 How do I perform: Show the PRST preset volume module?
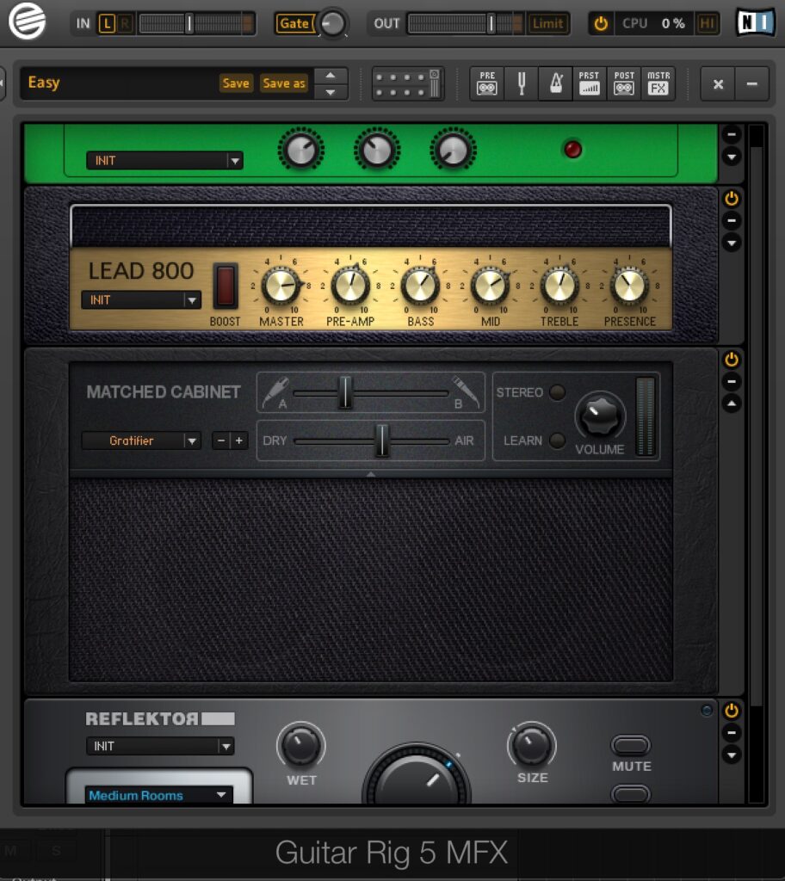590,83
